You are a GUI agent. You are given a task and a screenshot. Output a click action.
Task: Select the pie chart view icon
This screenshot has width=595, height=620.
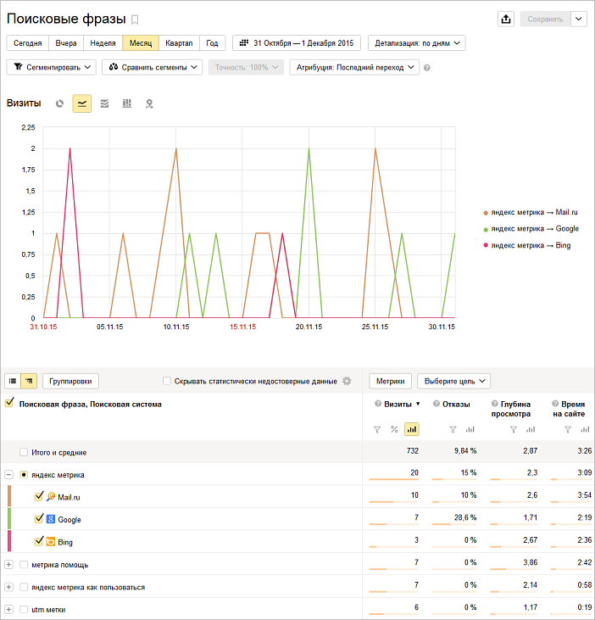59,103
